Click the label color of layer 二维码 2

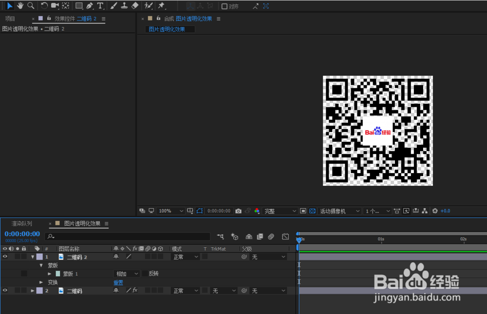[39, 257]
